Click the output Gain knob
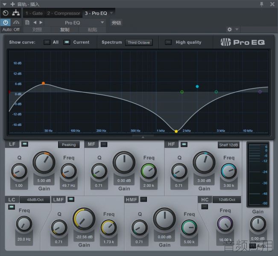This screenshot has height=256, width=278. [x=258, y=224]
